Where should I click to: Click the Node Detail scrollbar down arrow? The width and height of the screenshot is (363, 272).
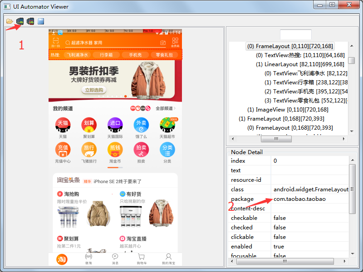353,254
